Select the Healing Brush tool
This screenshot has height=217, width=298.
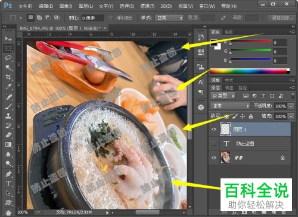click(x=8, y=97)
